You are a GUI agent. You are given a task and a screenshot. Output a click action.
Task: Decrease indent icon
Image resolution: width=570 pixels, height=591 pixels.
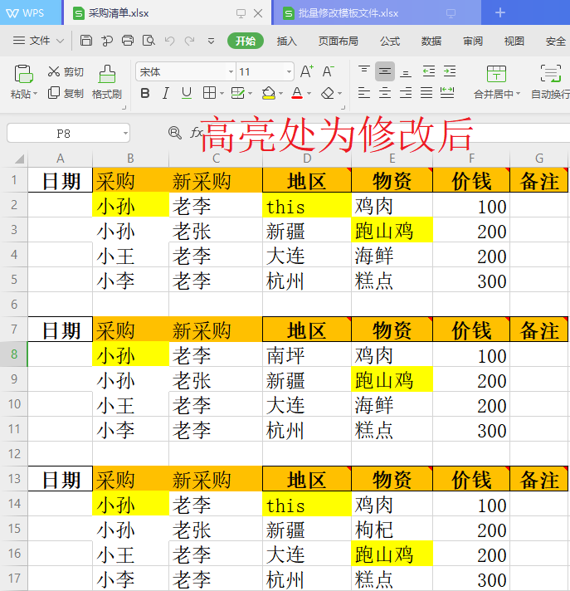coord(429,71)
